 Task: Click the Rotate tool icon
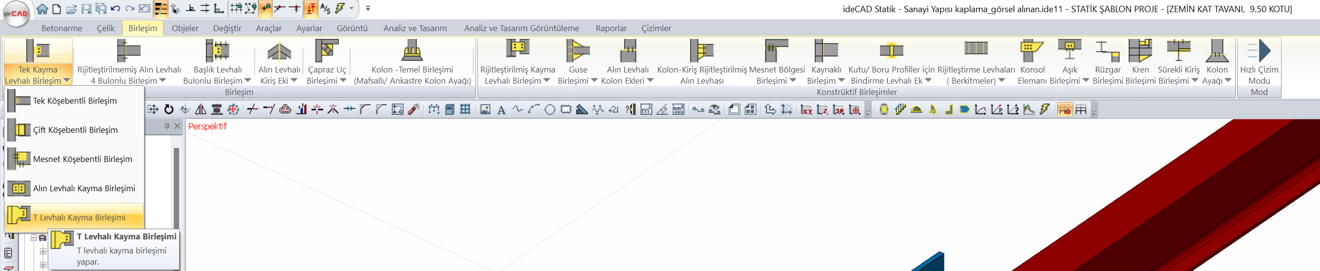[x=168, y=109]
